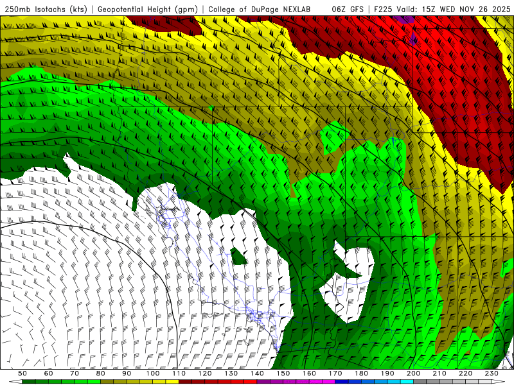Image resolution: width=514 pixels, height=385 pixels.
Task: Click the dark maroon swatch just after 110
Action: [185, 382]
